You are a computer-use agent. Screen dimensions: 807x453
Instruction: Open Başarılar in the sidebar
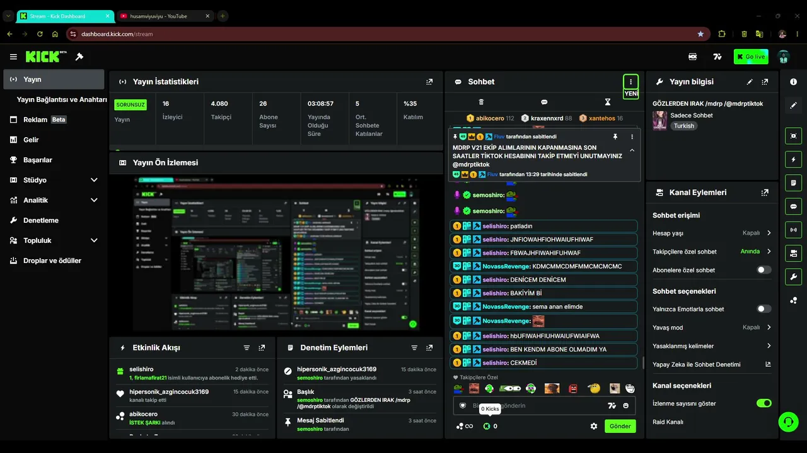[x=54, y=160]
